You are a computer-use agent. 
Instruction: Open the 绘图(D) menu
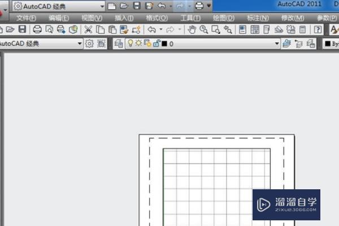point(224,18)
